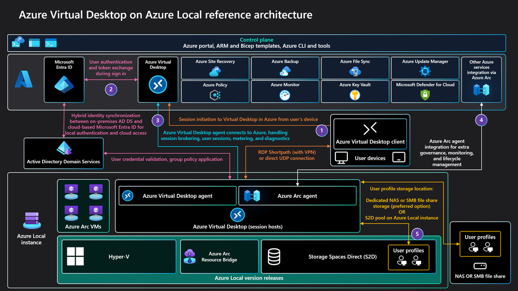Click the Azure Site Recovery cloud icon
The image size is (518, 291).
click(215, 71)
